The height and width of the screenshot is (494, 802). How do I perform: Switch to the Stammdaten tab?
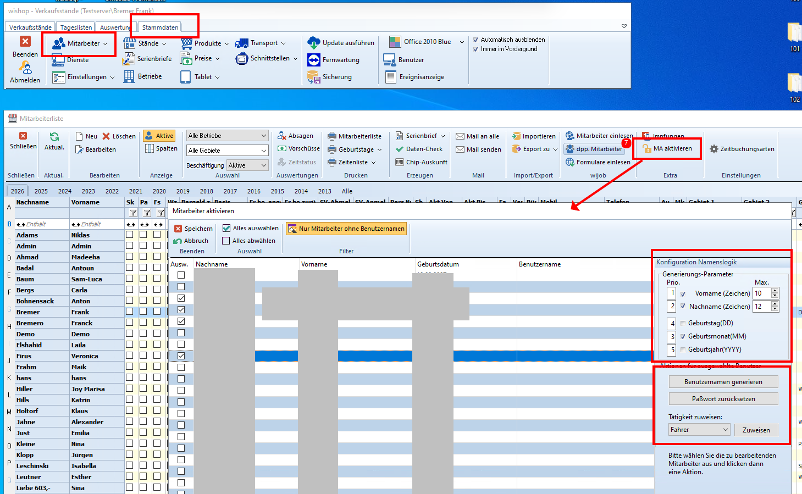[x=160, y=27]
